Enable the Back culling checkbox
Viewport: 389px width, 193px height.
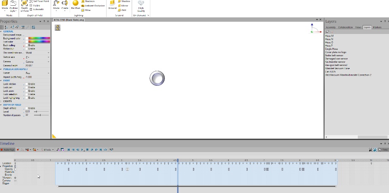[27, 45]
